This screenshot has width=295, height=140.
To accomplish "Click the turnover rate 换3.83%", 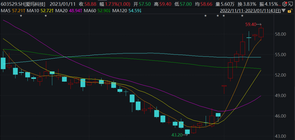I will tap(247, 4).
